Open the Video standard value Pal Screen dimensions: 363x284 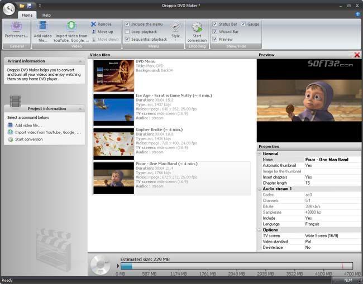pyautogui.click(x=332, y=242)
